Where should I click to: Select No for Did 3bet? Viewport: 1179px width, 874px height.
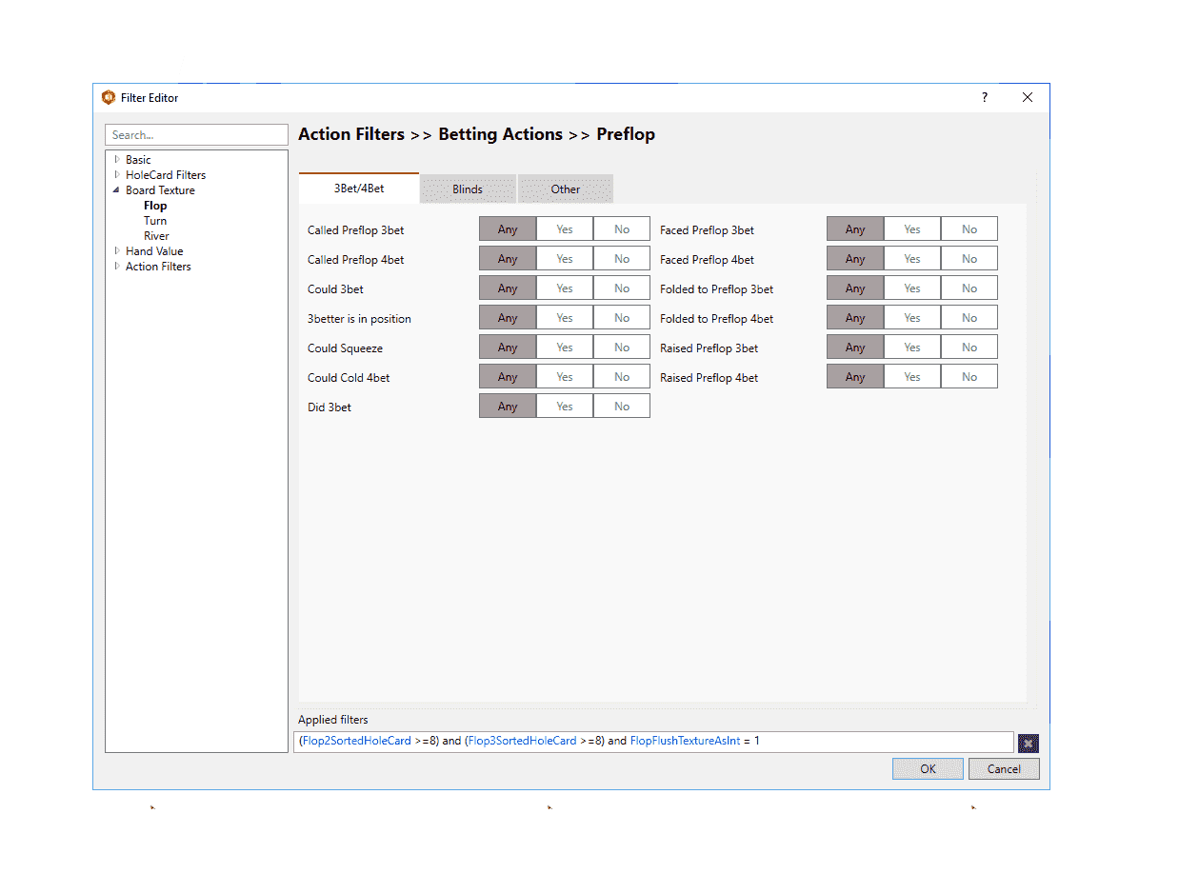[x=622, y=407]
